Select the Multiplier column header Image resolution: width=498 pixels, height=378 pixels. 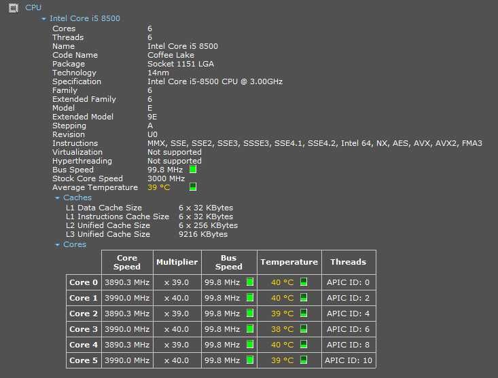(177, 262)
